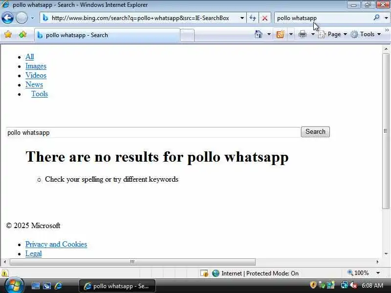Open the 'Videos' results link
391x293 pixels.
36,75
